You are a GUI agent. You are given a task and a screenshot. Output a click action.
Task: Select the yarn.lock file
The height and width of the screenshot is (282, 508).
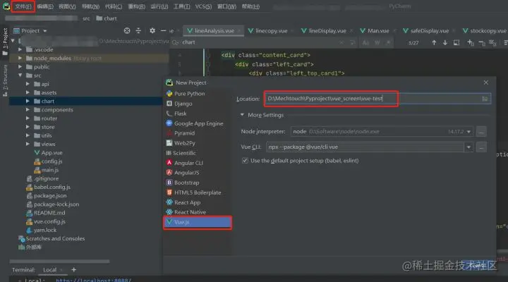tap(41, 230)
